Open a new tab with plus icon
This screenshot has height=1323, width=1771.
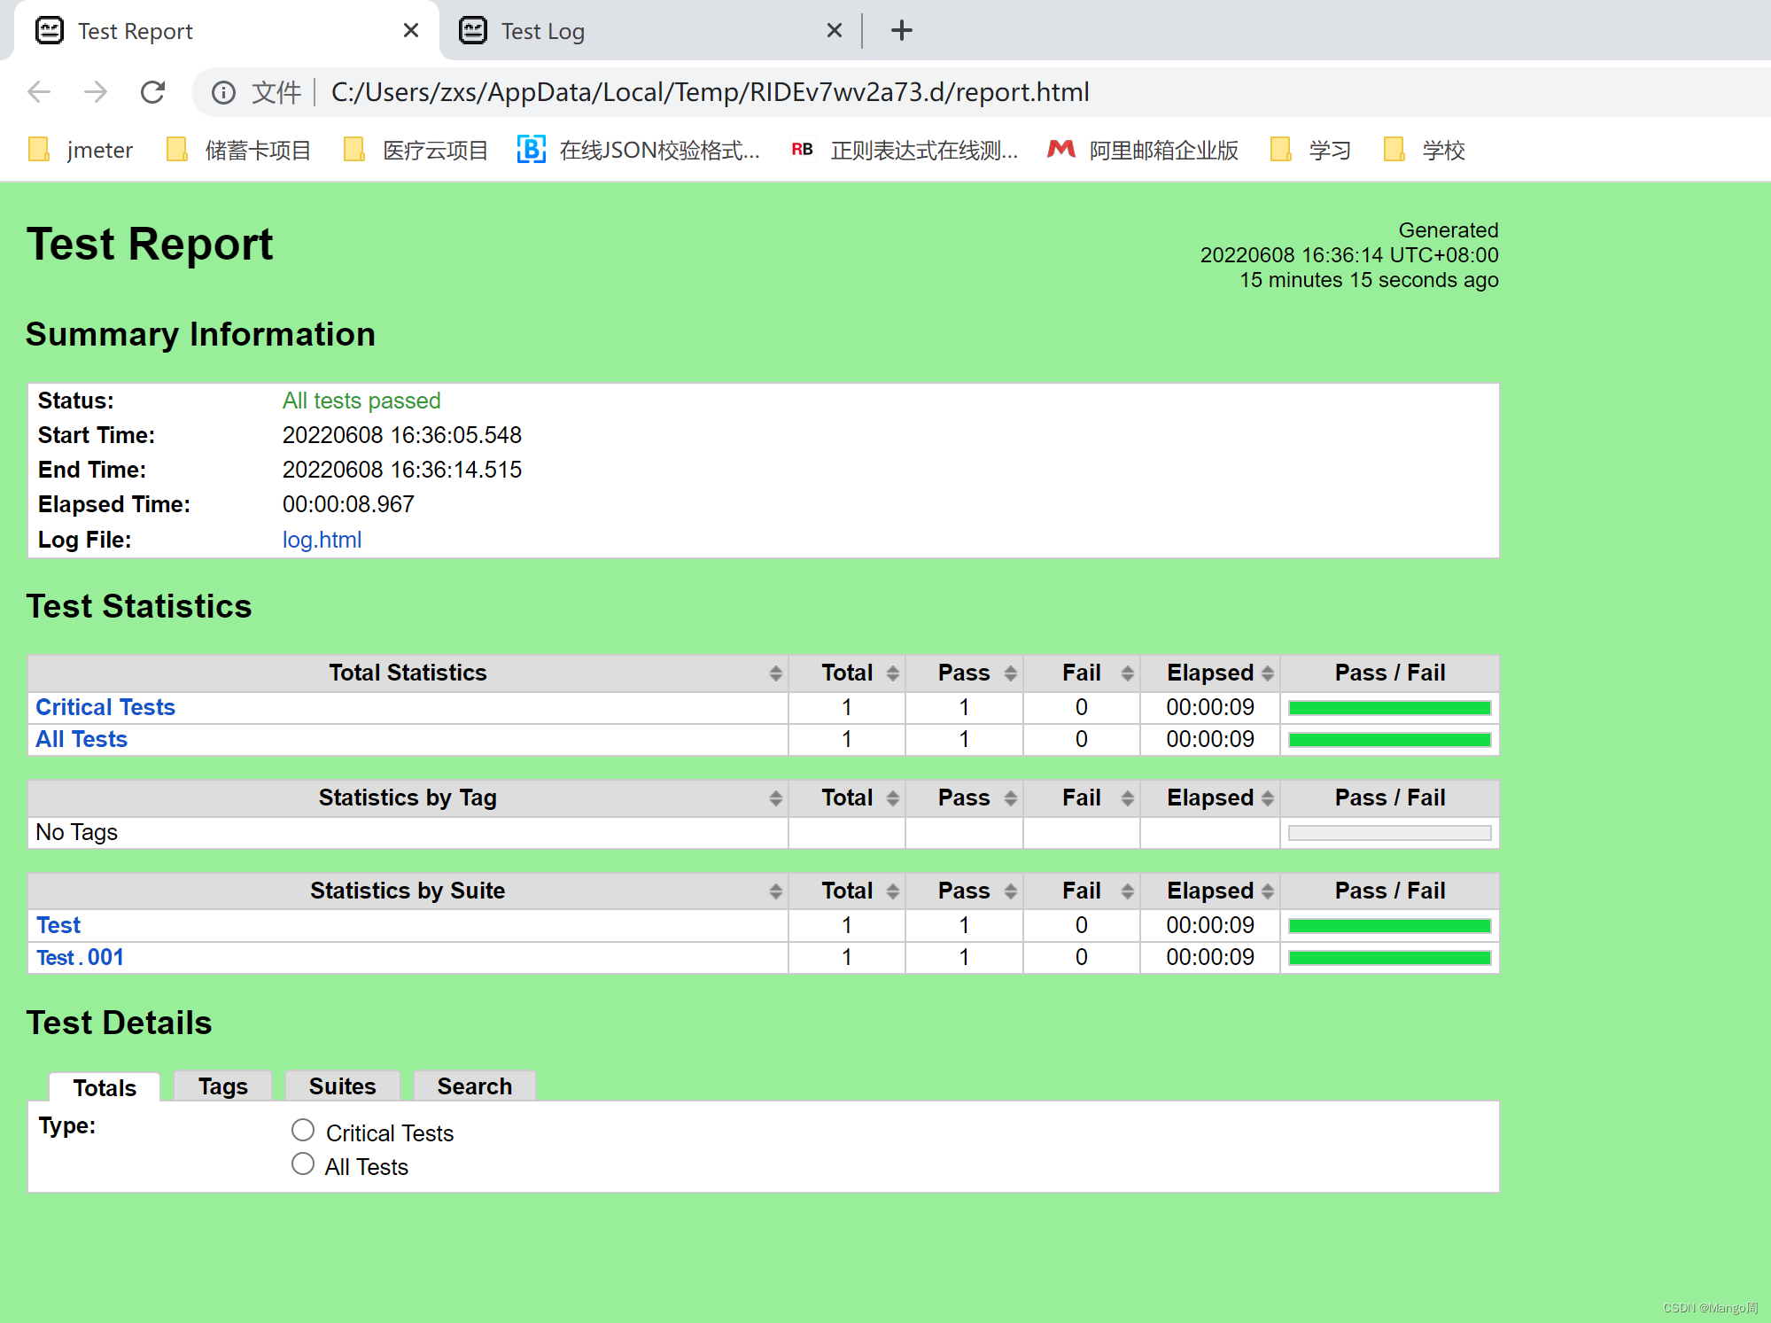(x=901, y=31)
